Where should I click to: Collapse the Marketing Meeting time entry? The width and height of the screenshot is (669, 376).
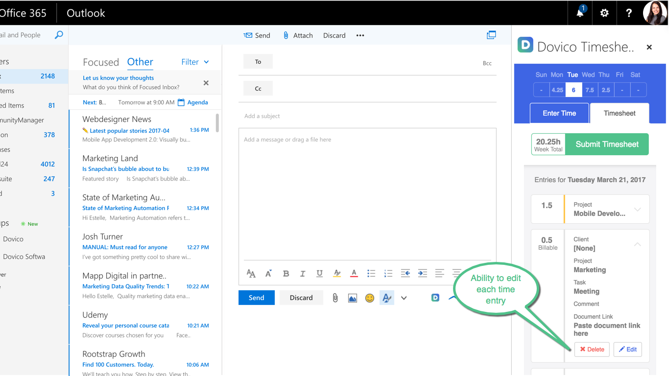point(638,244)
